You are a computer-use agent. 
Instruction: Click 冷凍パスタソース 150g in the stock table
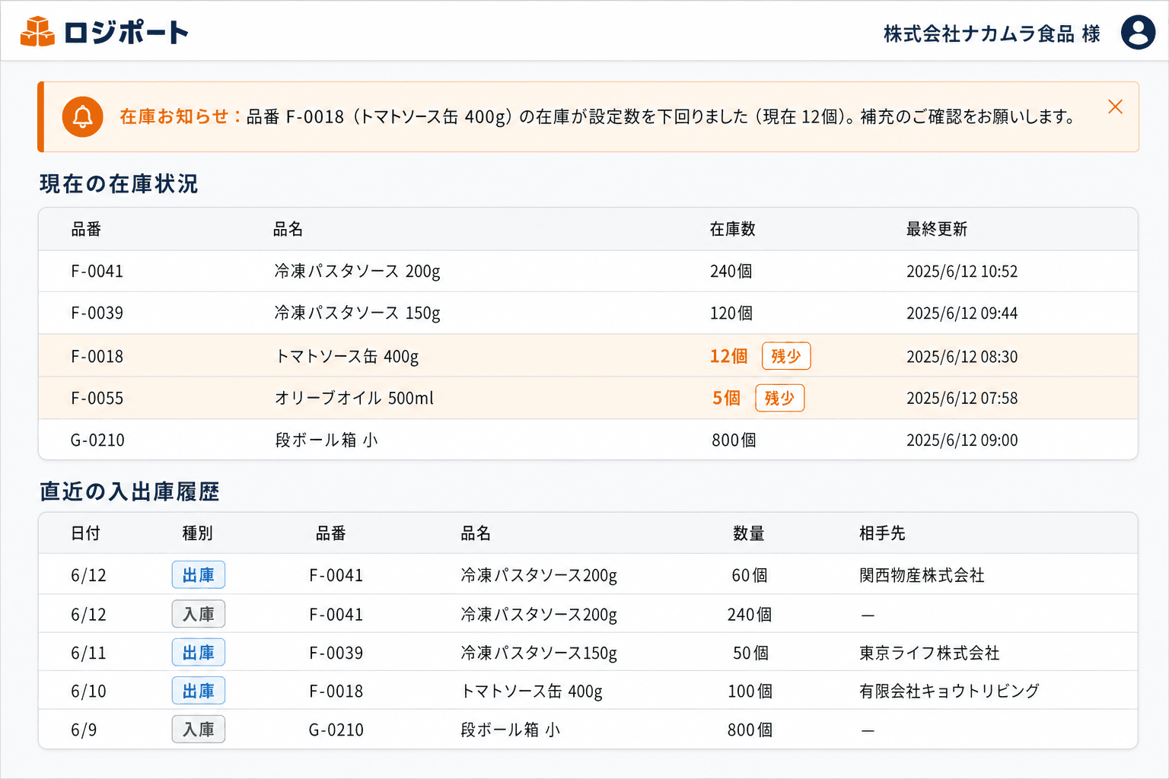click(x=358, y=313)
